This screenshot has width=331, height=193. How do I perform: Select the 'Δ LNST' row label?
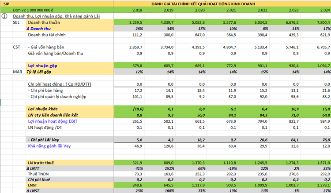point(34,190)
